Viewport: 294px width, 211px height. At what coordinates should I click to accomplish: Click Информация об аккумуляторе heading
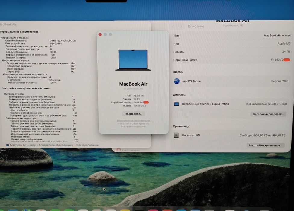click(x=20, y=32)
